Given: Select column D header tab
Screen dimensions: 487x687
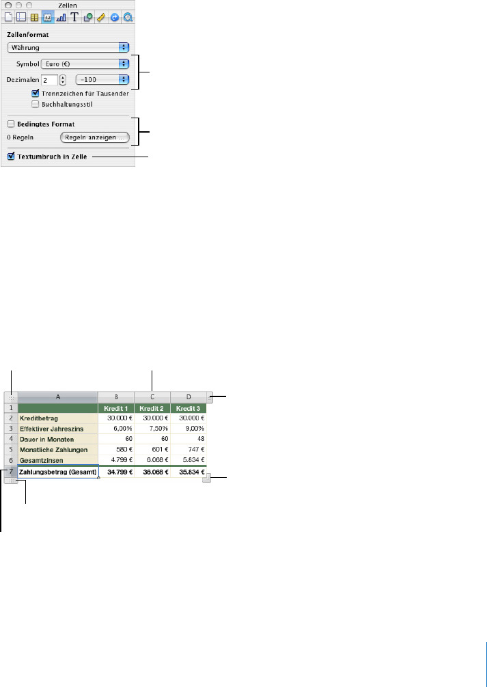Looking at the screenshot, I should tap(189, 397).
